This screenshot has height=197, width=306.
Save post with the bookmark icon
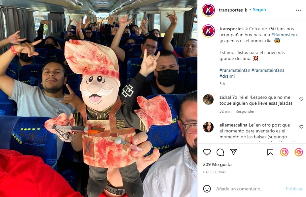pyautogui.click(x=270, y=152)
